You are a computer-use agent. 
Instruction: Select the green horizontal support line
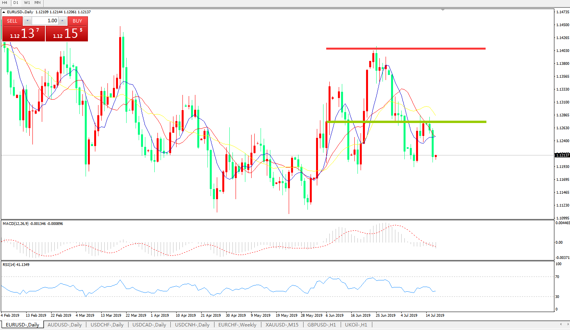click(x=406, y=122)
